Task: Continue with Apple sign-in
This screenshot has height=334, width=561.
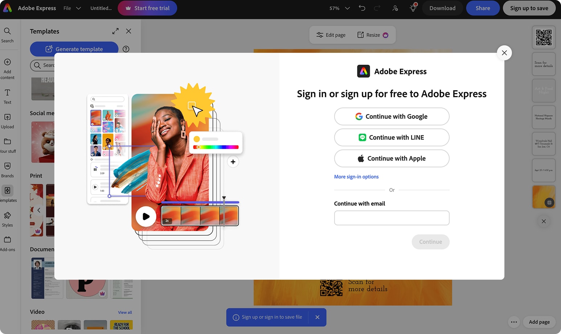Action: pos(392,158)
